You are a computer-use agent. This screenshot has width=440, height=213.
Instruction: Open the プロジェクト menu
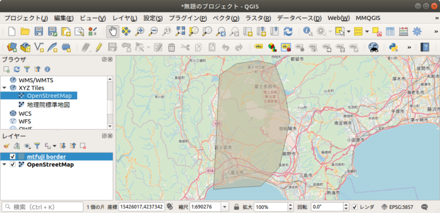26,18
